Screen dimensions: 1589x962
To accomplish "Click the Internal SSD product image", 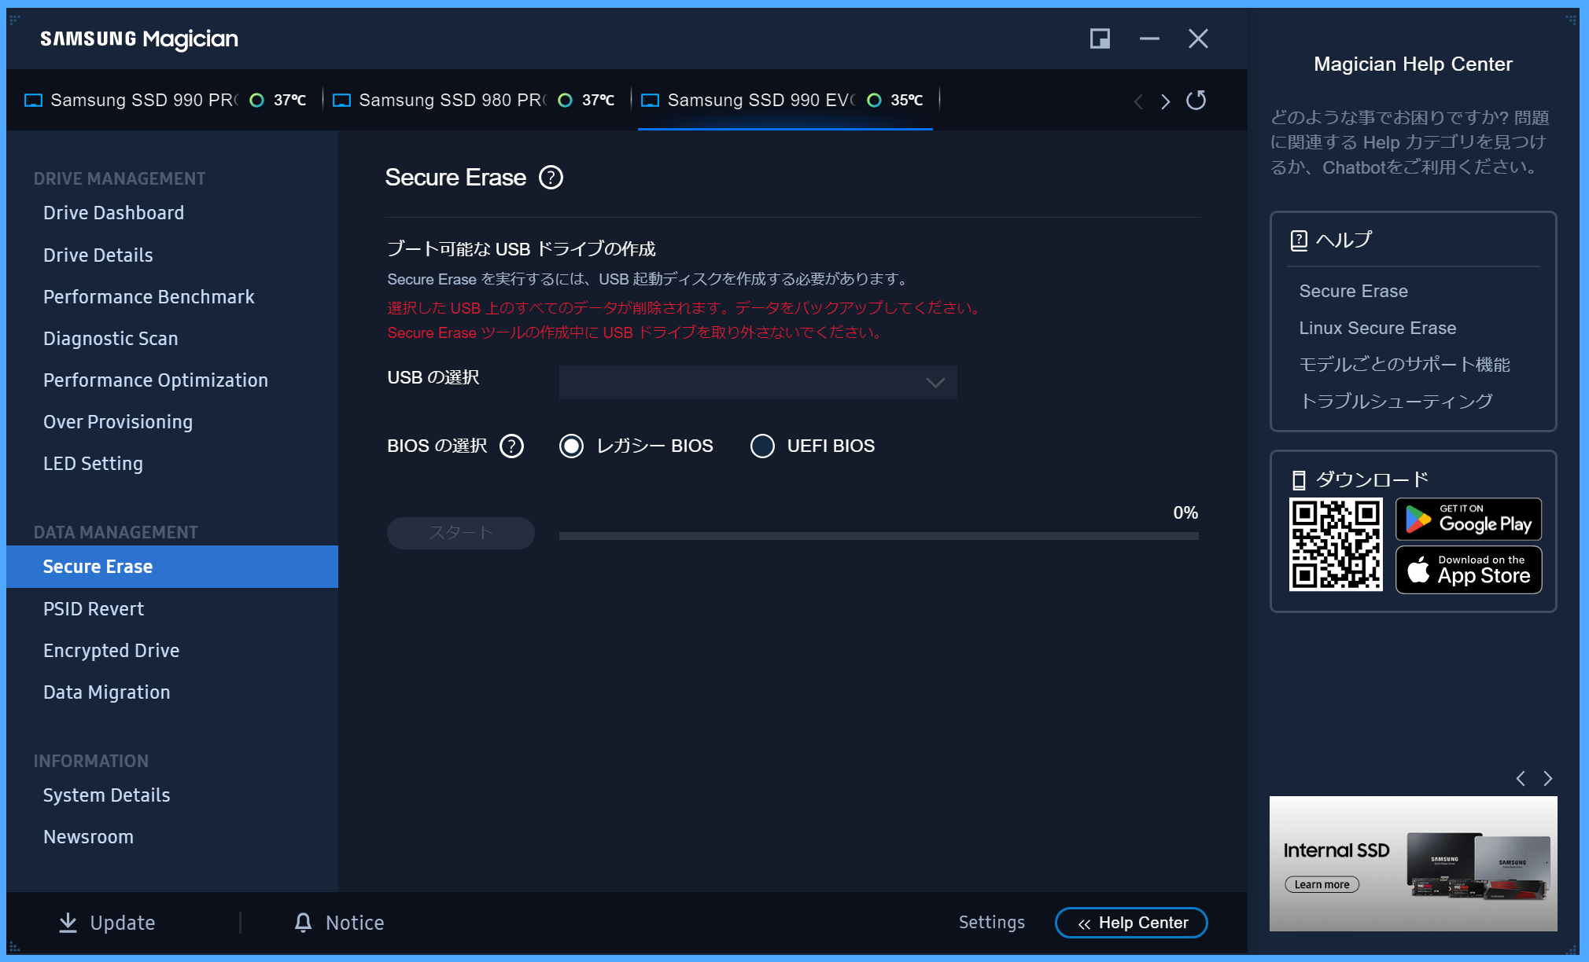I will [x=1478, y=865].
